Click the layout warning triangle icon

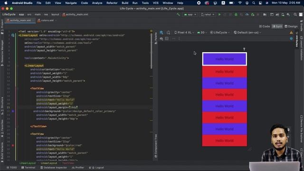[291, 33]
